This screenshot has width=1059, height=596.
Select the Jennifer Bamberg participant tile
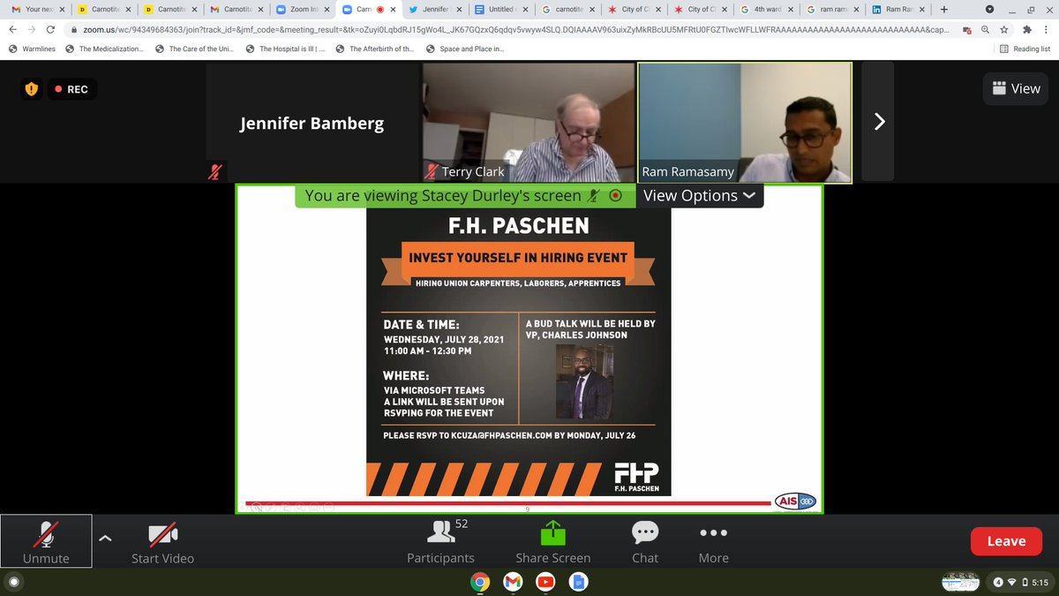312,123
